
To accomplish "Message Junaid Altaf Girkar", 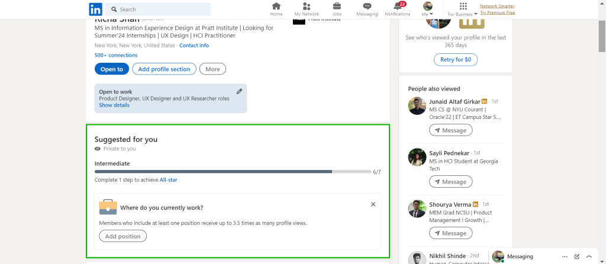I will [x=450, y=130].
